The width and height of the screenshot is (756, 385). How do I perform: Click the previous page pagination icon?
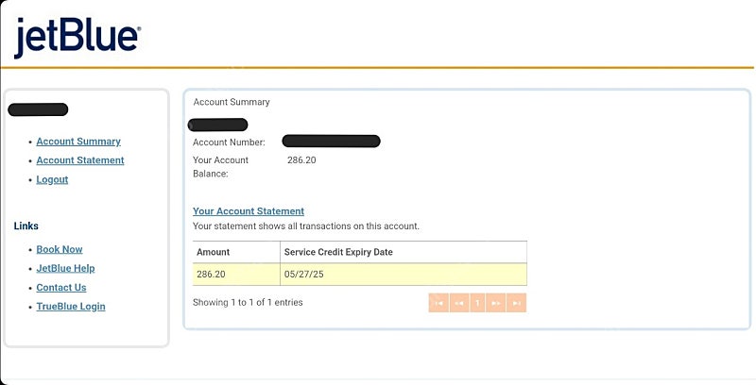click(459, 303)
